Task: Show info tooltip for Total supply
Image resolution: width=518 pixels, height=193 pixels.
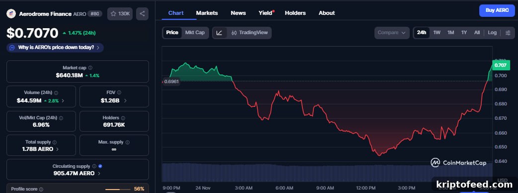Action: coord(55,143)
